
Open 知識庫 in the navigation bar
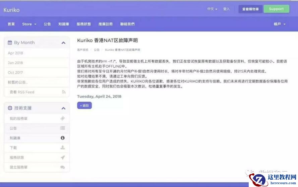pos(64,24)
